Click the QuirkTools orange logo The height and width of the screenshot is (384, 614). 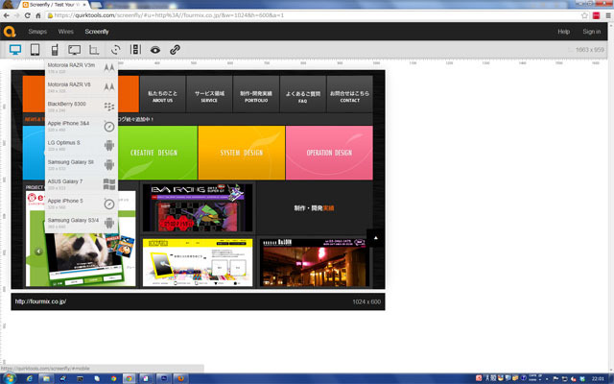(9, 32)
